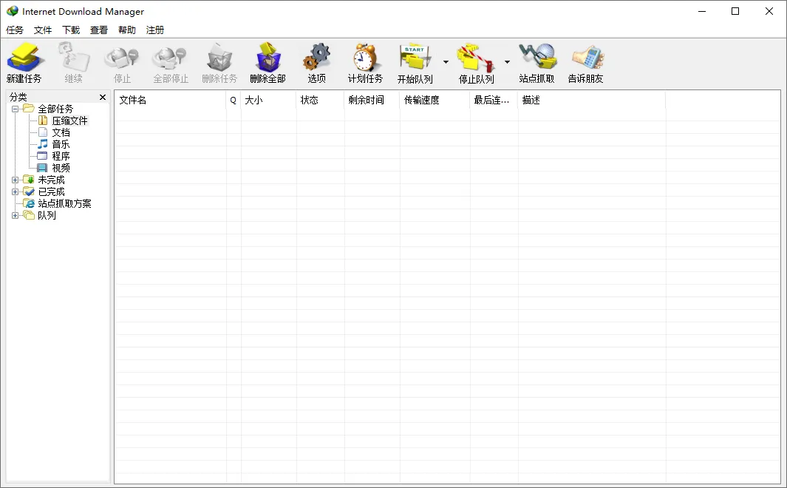The image size is (787, 488).
Task: Sort by the 最后连... column header
Action: (x=494, y=100)
